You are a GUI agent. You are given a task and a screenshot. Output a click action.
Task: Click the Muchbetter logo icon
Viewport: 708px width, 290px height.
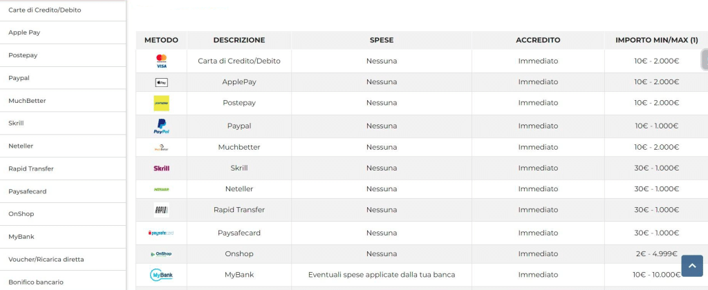[161, 147]
